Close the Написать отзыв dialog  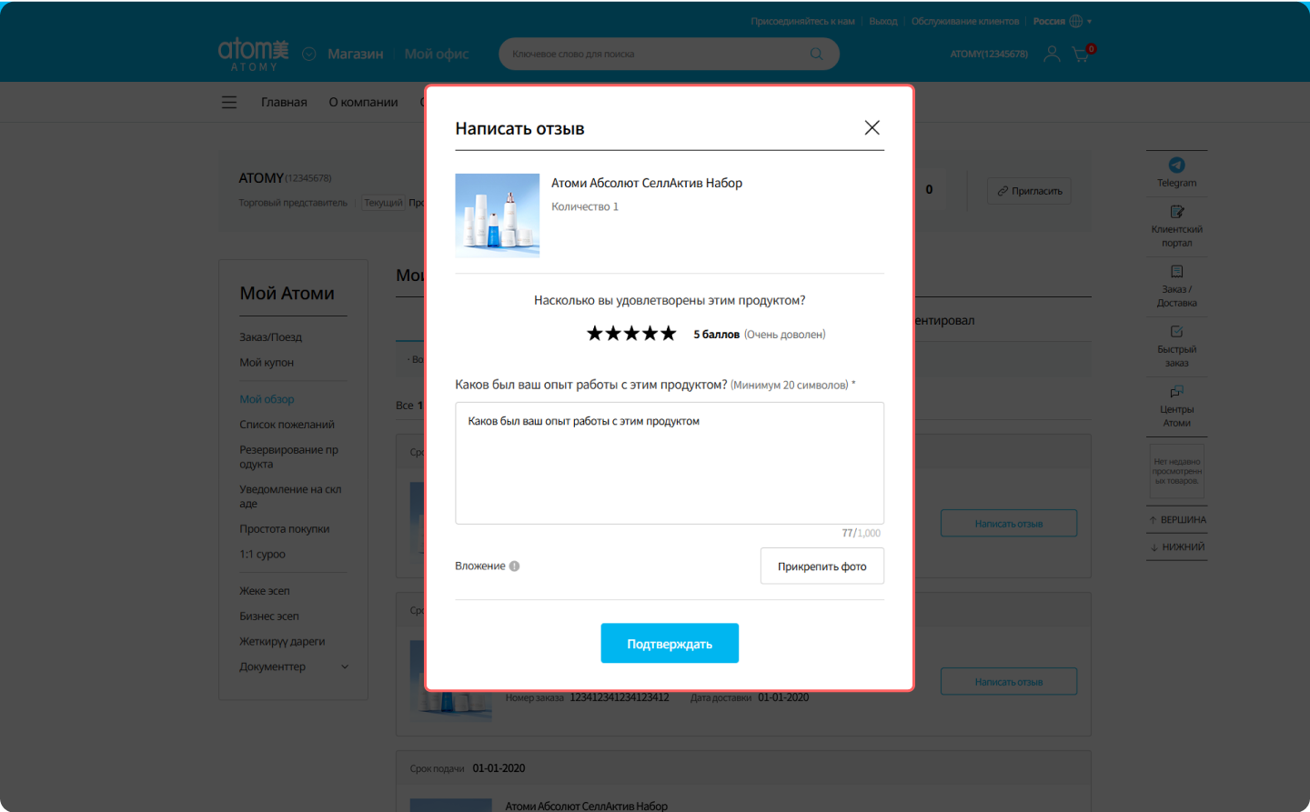click(872, 127)
